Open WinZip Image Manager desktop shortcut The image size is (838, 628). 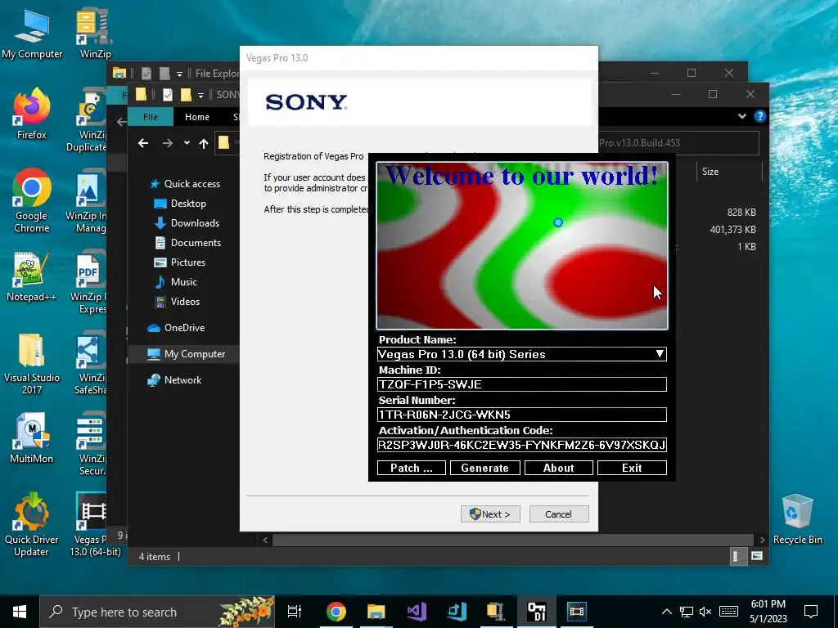pos(87,202)
